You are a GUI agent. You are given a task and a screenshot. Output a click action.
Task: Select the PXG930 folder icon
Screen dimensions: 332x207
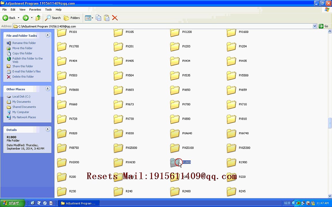[62, 162]
